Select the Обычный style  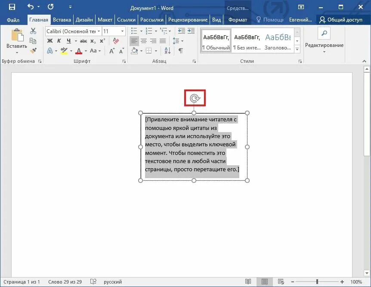(216, 40)
